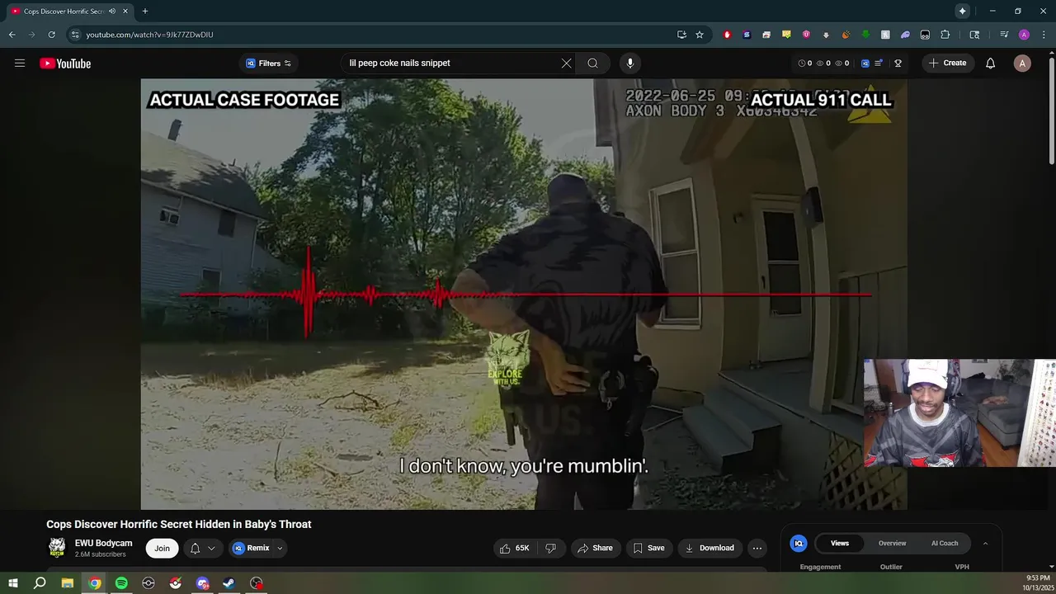Open the vidIQ trophy icon
Image resolution: width=1056 pixels, height=594 pixels.
[x=898, y=64]
